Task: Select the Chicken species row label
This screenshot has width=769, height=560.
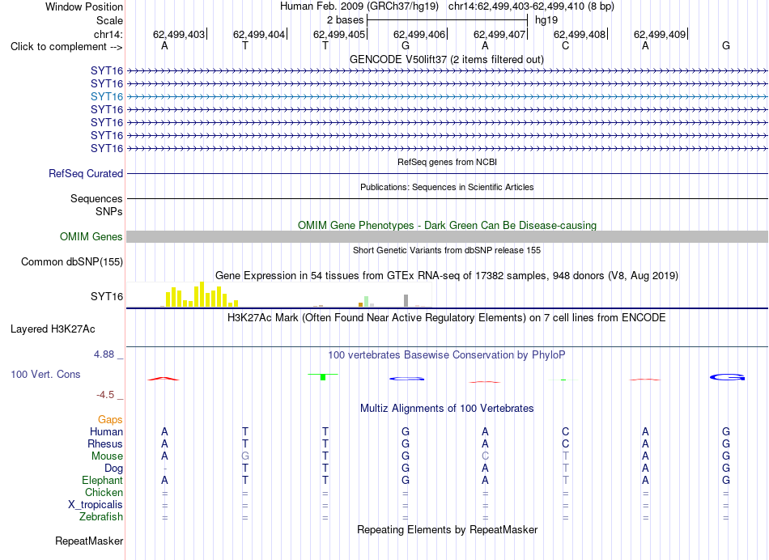Action: (x=104, y=492)
